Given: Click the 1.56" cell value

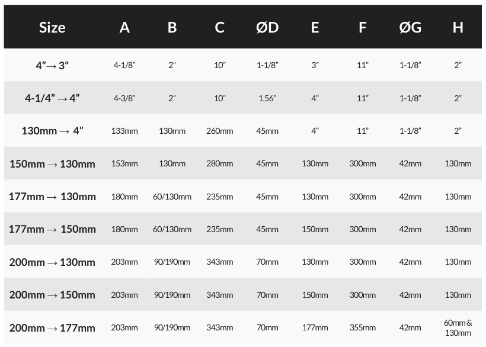Looking at the screenshot, I should [x=267, y=98].
